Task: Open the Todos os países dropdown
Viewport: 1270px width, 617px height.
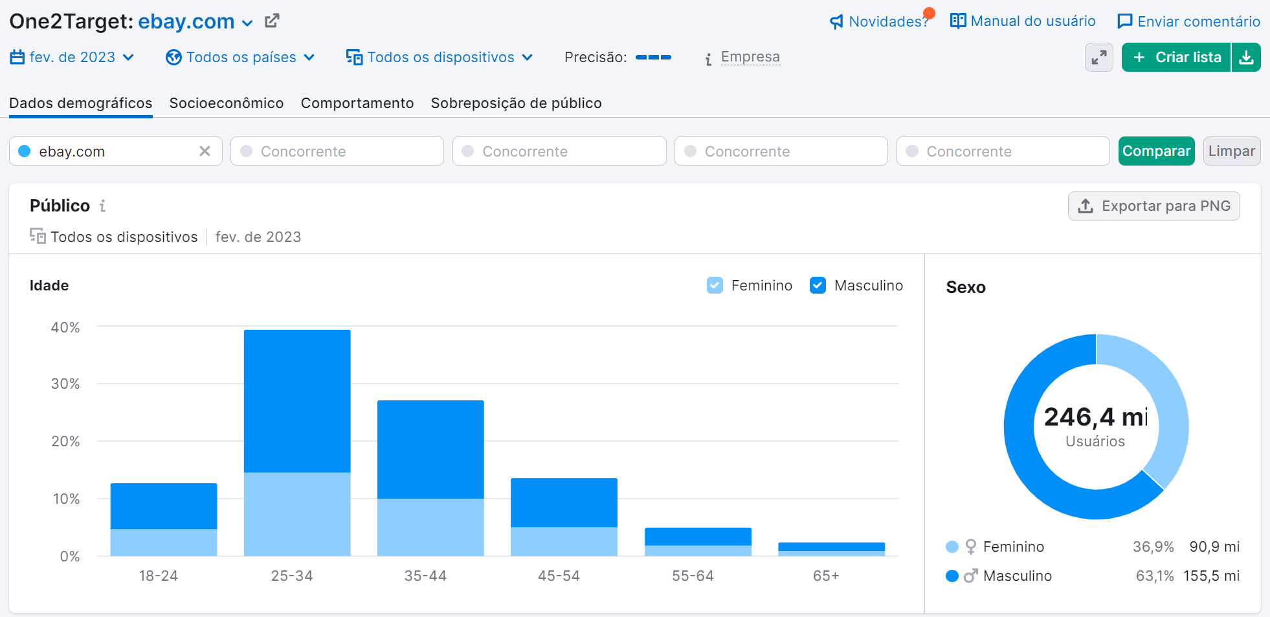Action: (x=240, y=58)
